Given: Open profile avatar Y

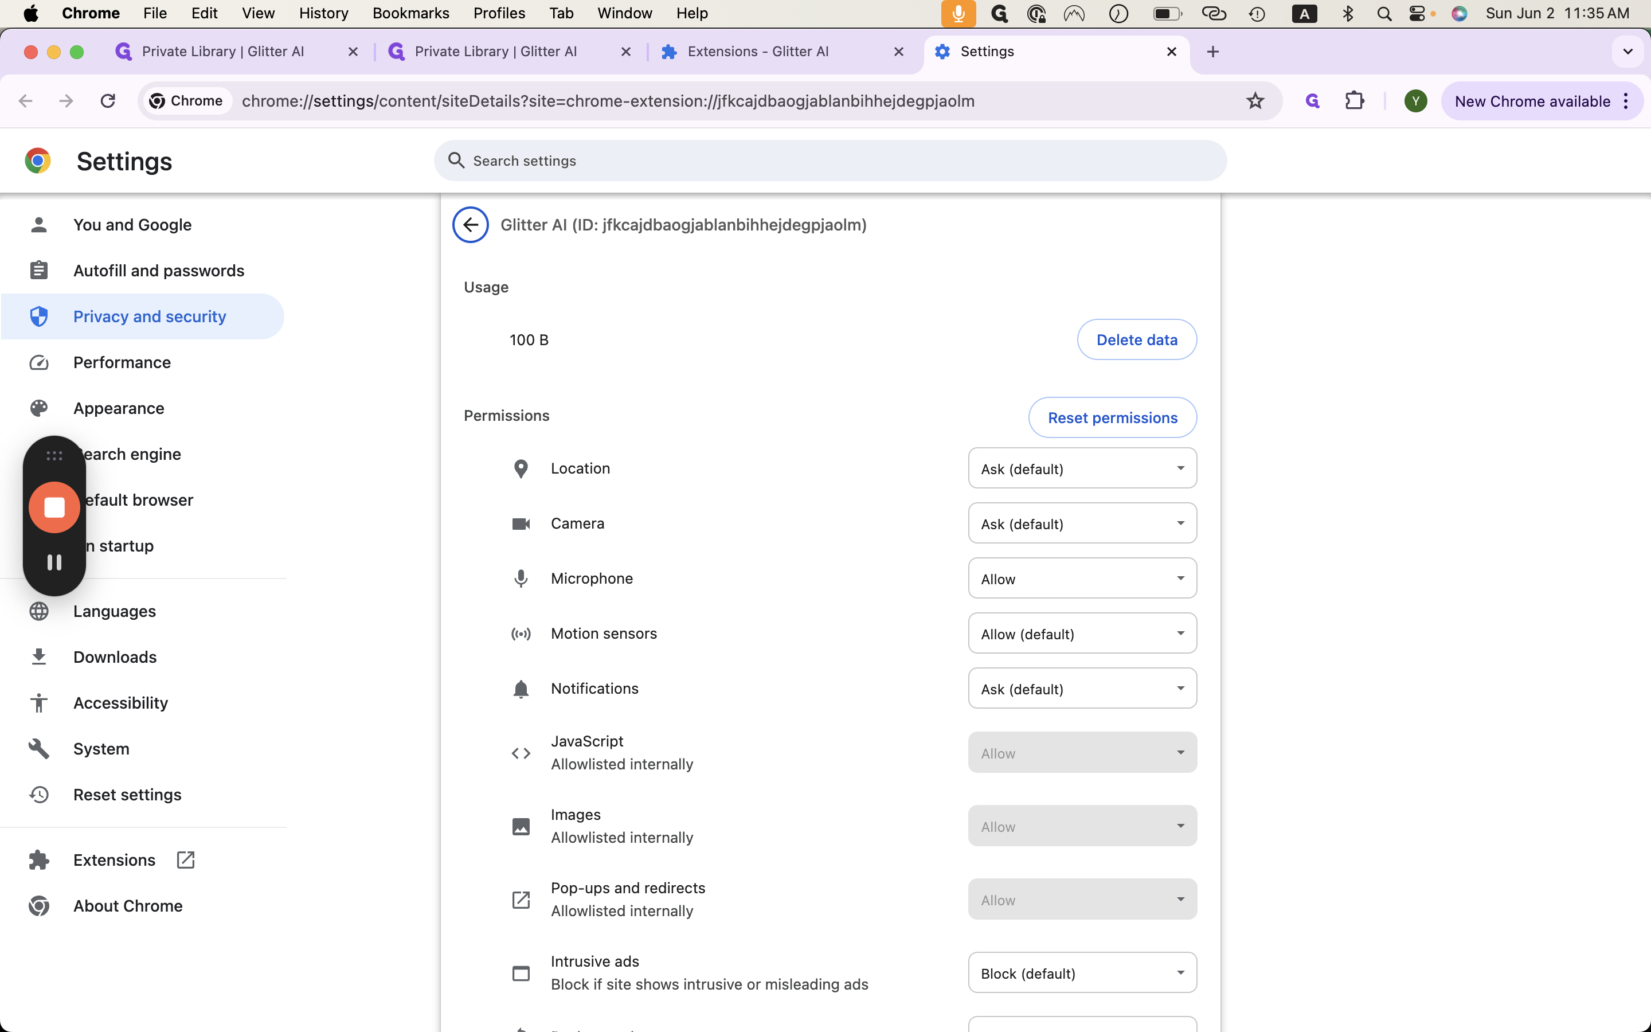Looking at the screenshot, I should [x=1415, y=101].
